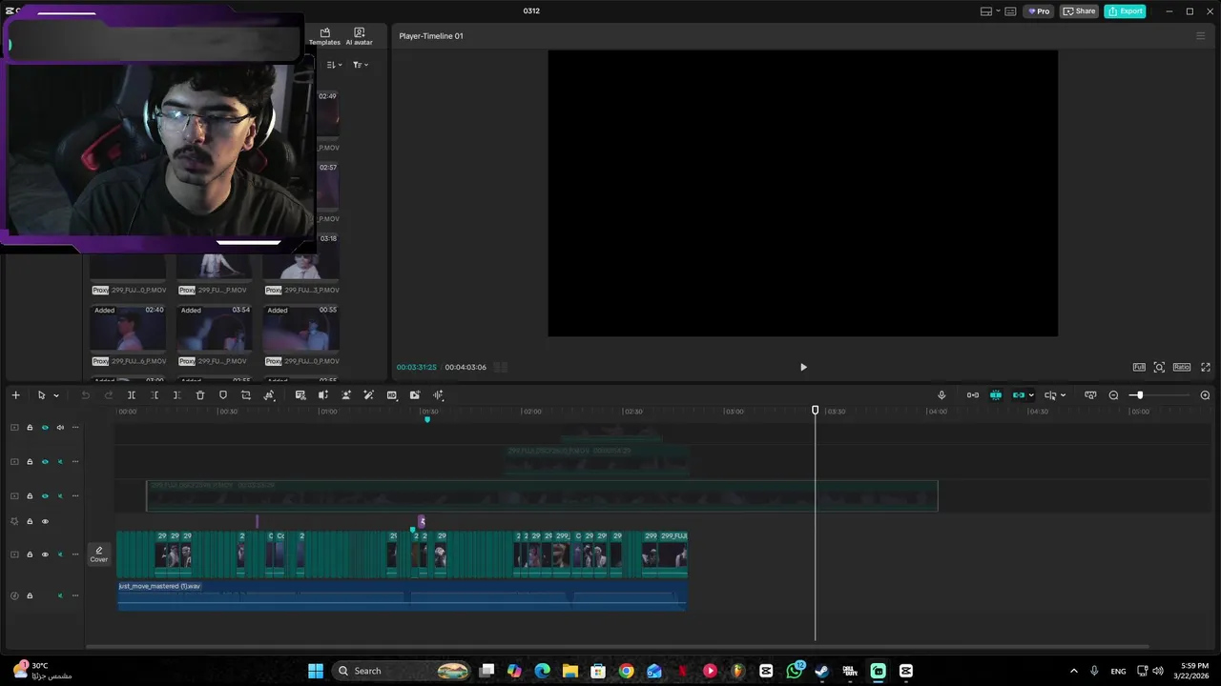Viewport: 1221px width, 686px height.
Task: Show hidden icons chevron in system tray
Action: (x=1073, y=671)
